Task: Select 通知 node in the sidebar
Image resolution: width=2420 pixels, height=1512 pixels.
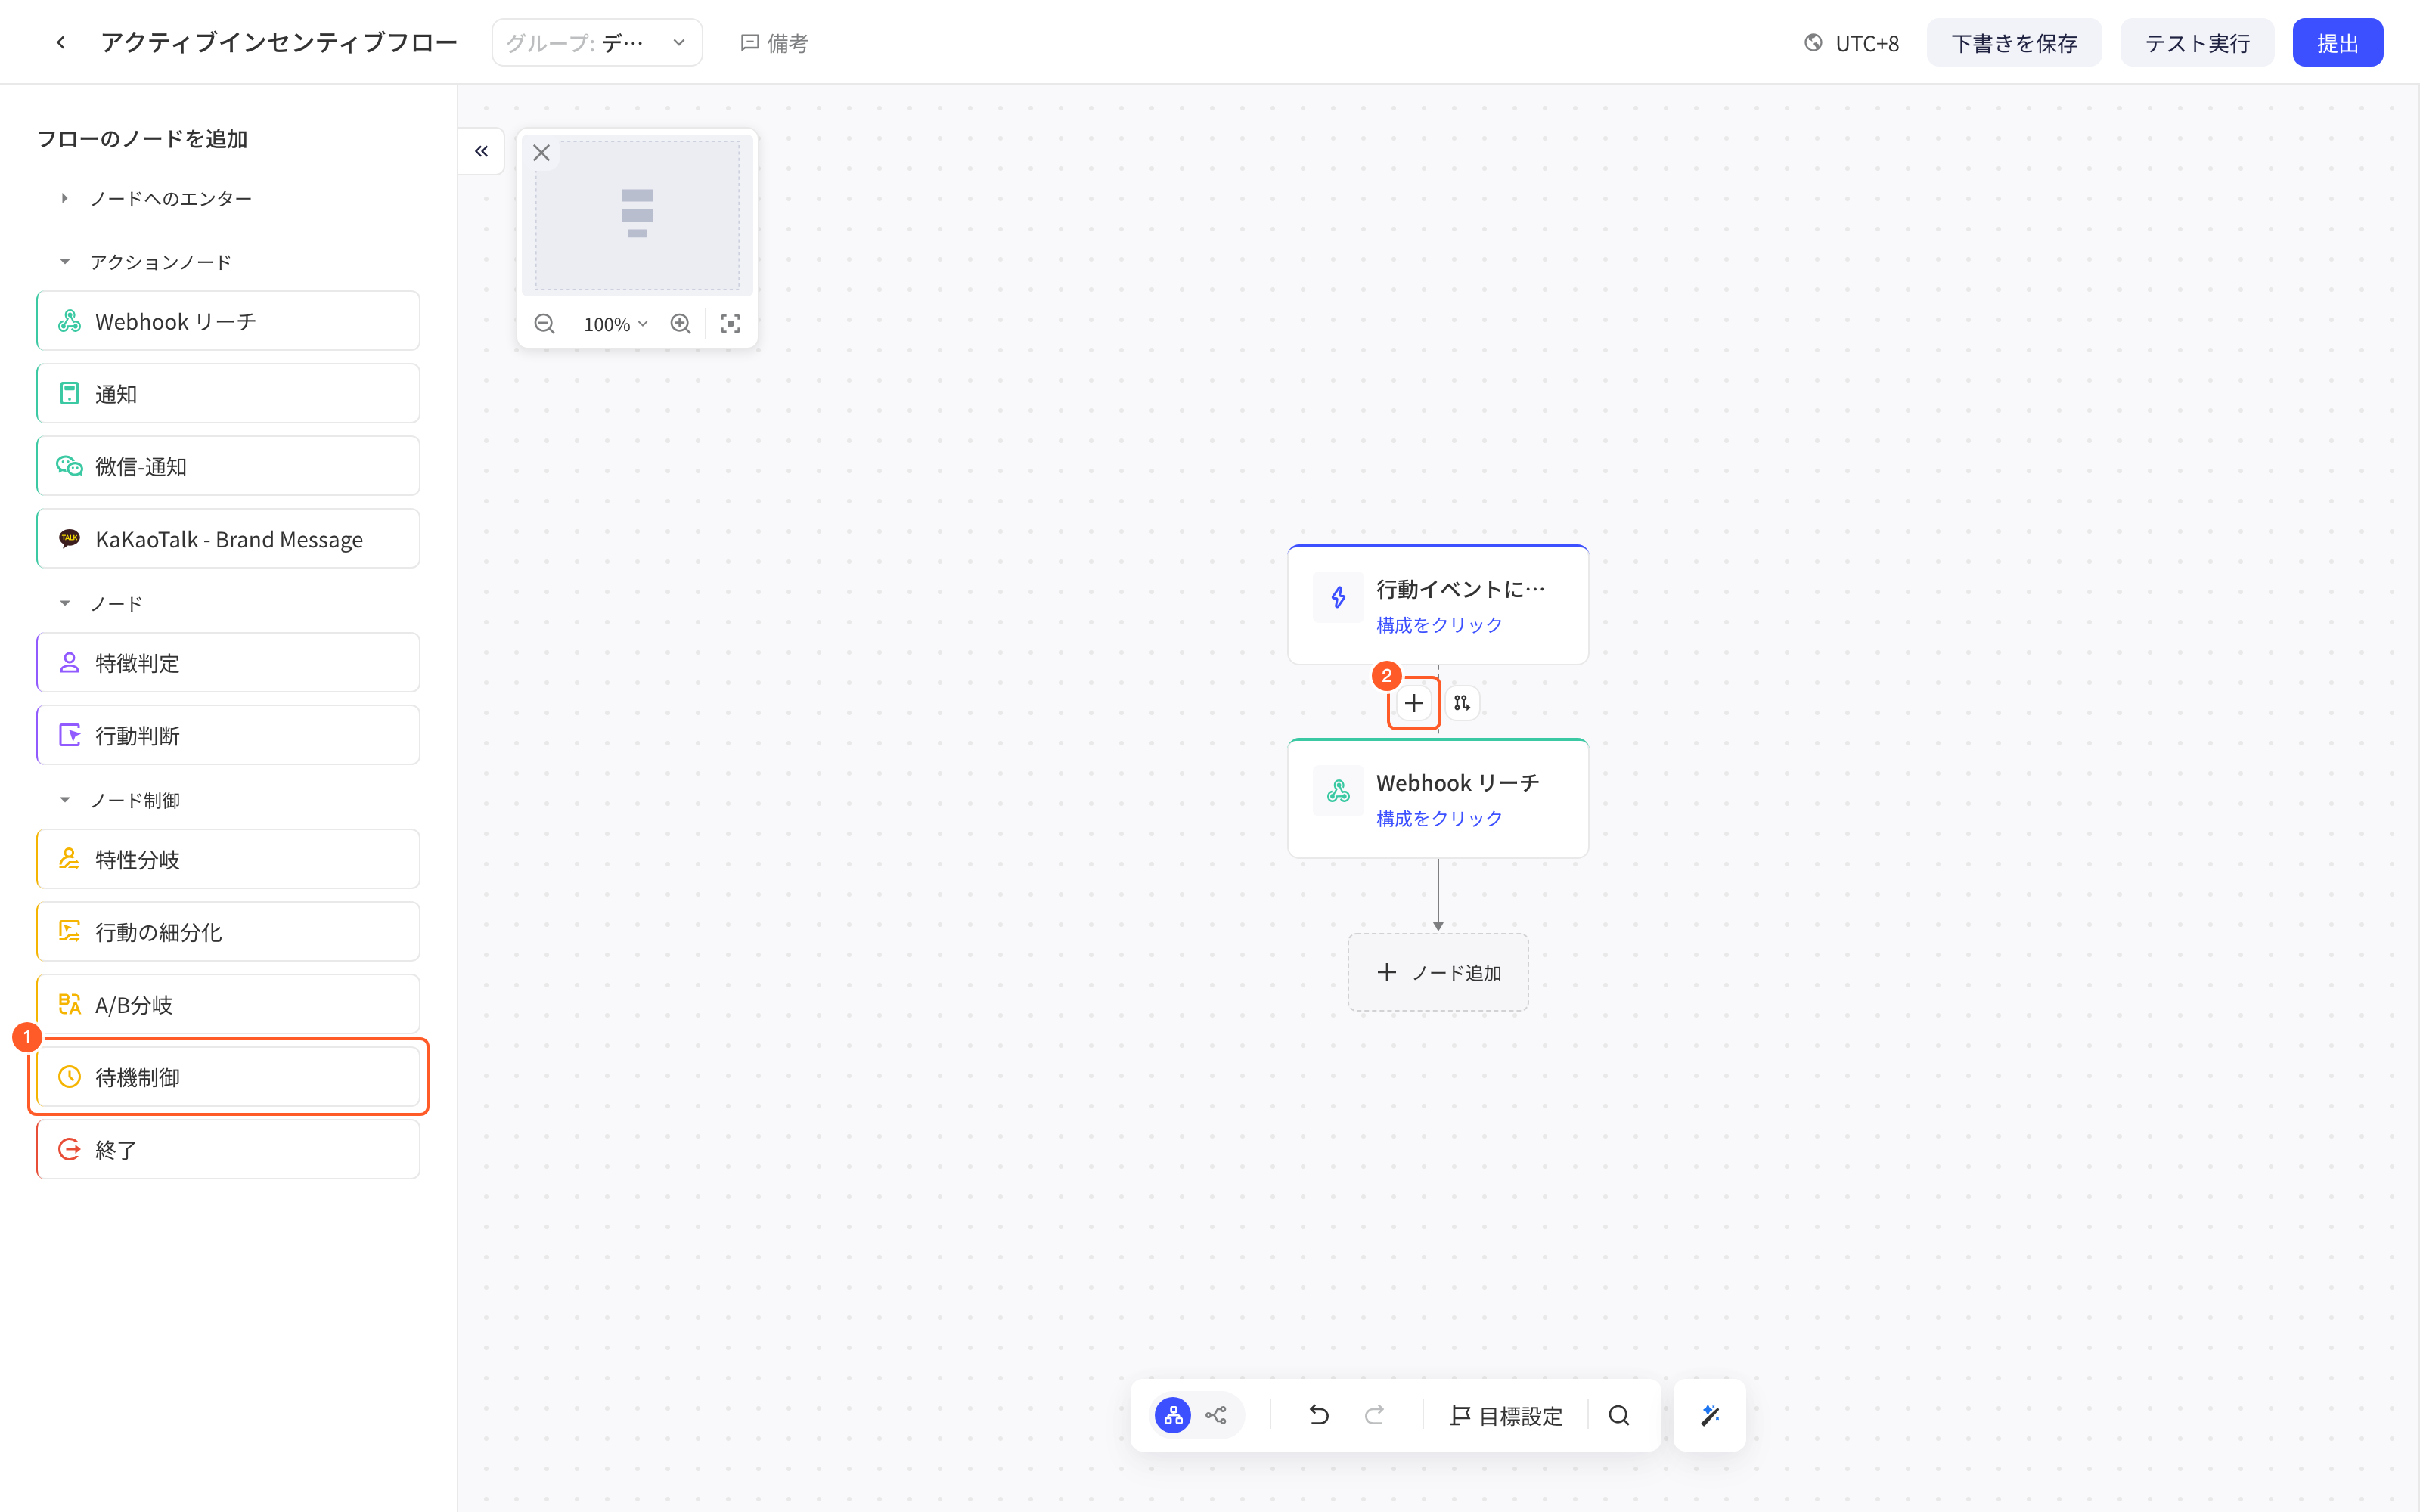Action: pyautogui.click(x=228, y=393)
